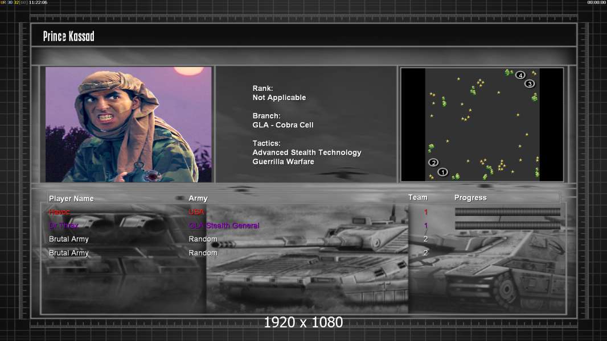Click the Prince Kassad title text
Image resolution: width=607 pixels, height=341 pixels.
tap(68, 36)
